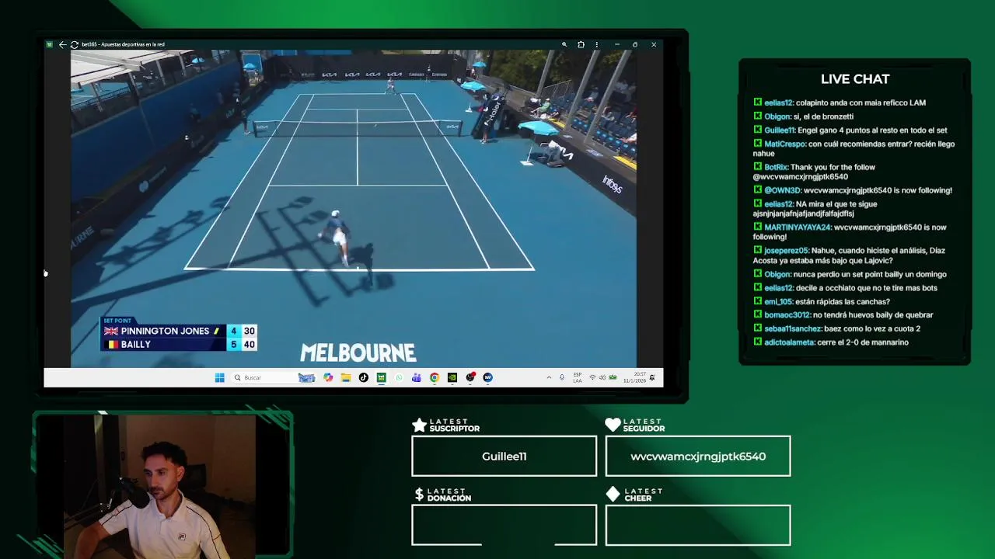Open the extensions puzzle icon in title bar

click(x=581, y=44)
